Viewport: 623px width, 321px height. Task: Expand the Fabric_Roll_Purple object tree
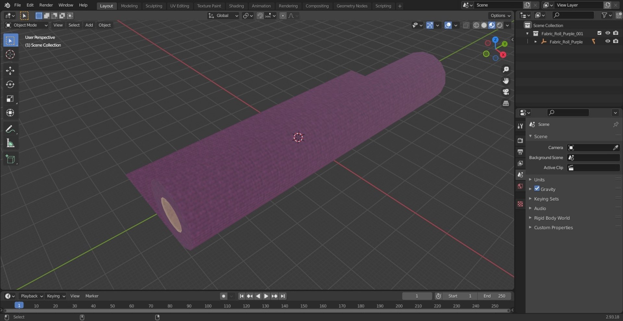pos(535,42)
